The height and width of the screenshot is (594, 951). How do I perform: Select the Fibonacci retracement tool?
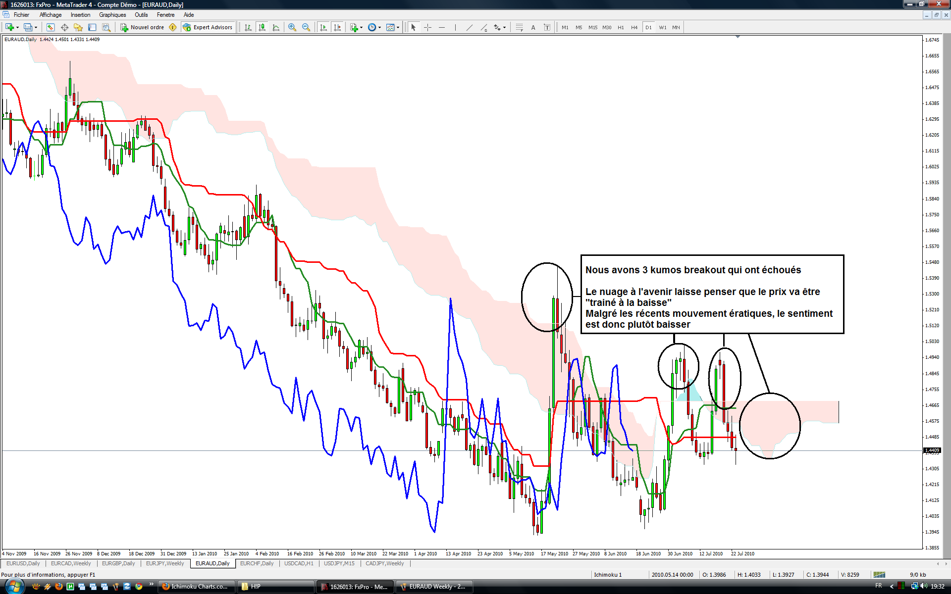point(519,27)
